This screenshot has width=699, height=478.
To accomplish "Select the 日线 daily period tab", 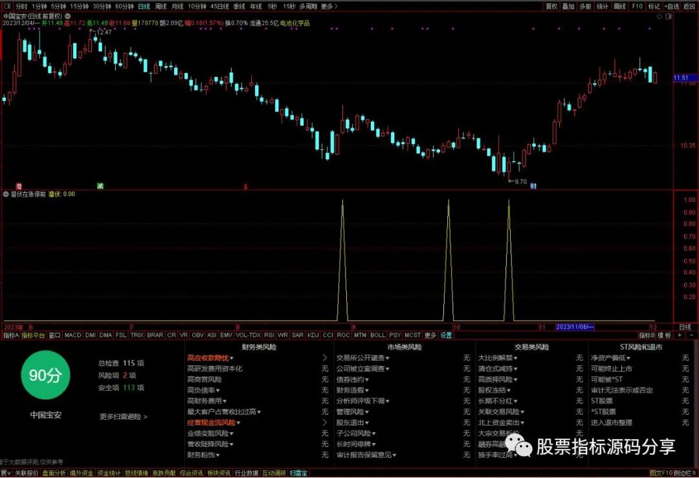I will point(144,6).
